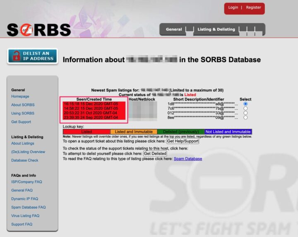Open Virus Listing FAQ link

coord(25,216)
